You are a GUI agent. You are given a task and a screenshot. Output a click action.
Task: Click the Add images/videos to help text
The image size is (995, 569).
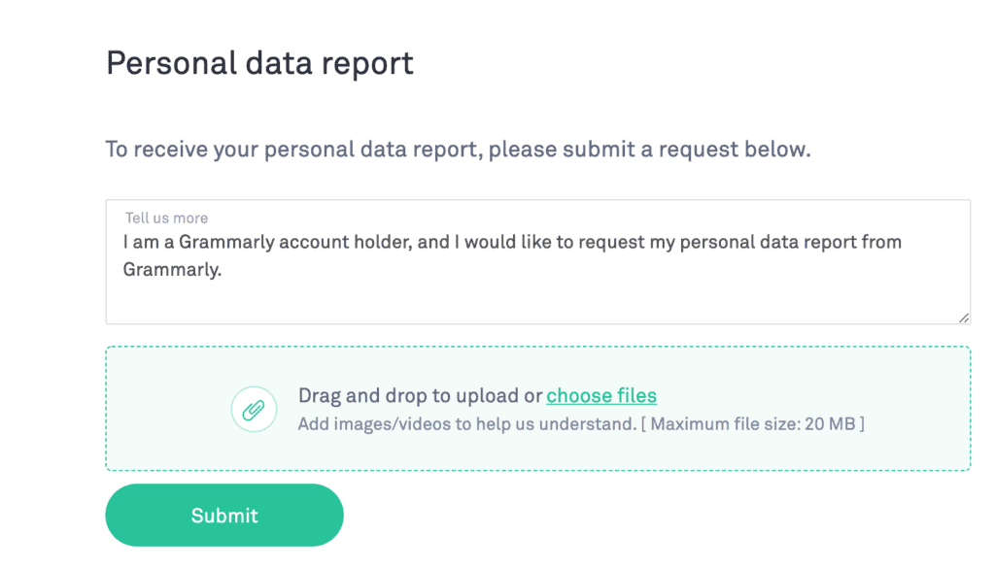click(467, 423)
